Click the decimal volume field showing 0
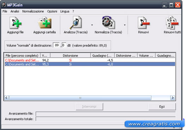 (64, 45)
